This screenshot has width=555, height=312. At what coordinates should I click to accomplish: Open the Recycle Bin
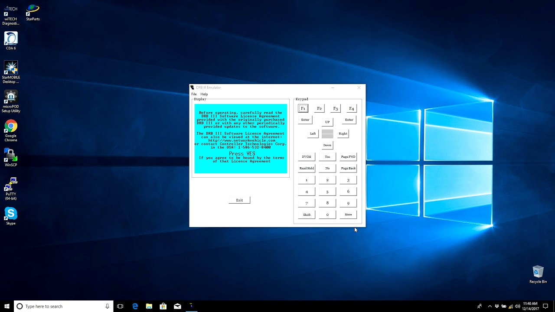(x=538, y=274)
